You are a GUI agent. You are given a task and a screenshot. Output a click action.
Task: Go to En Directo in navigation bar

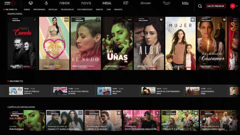(10, 9)
